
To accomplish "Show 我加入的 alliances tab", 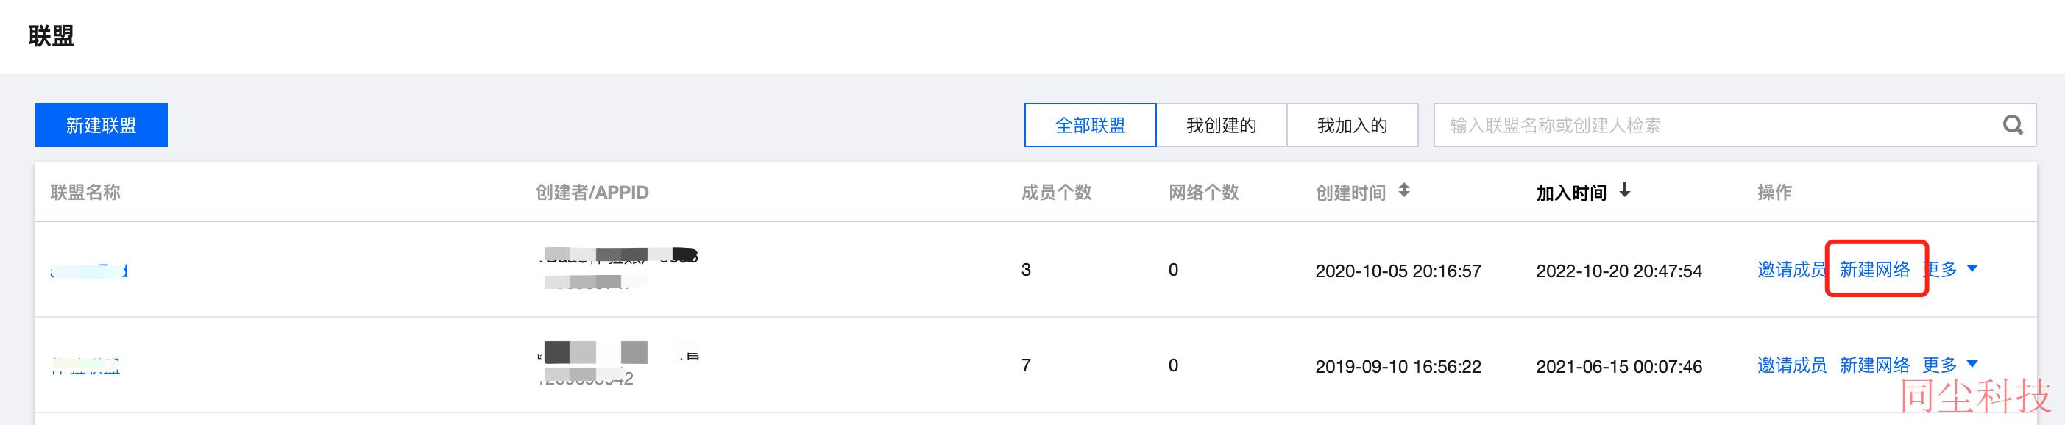I will tap(1353, 125).
